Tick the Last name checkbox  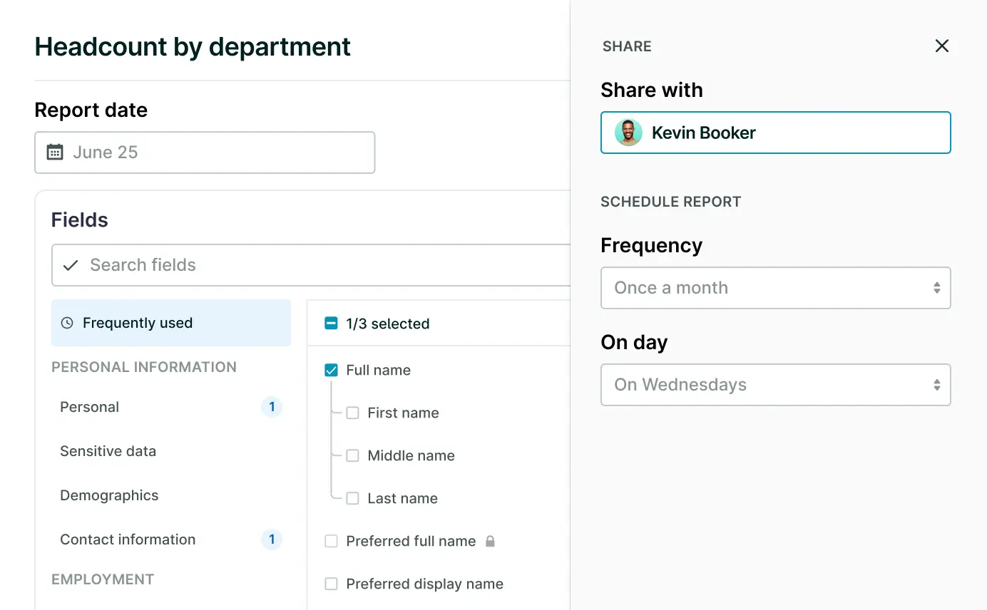click(x=352, y=498)
